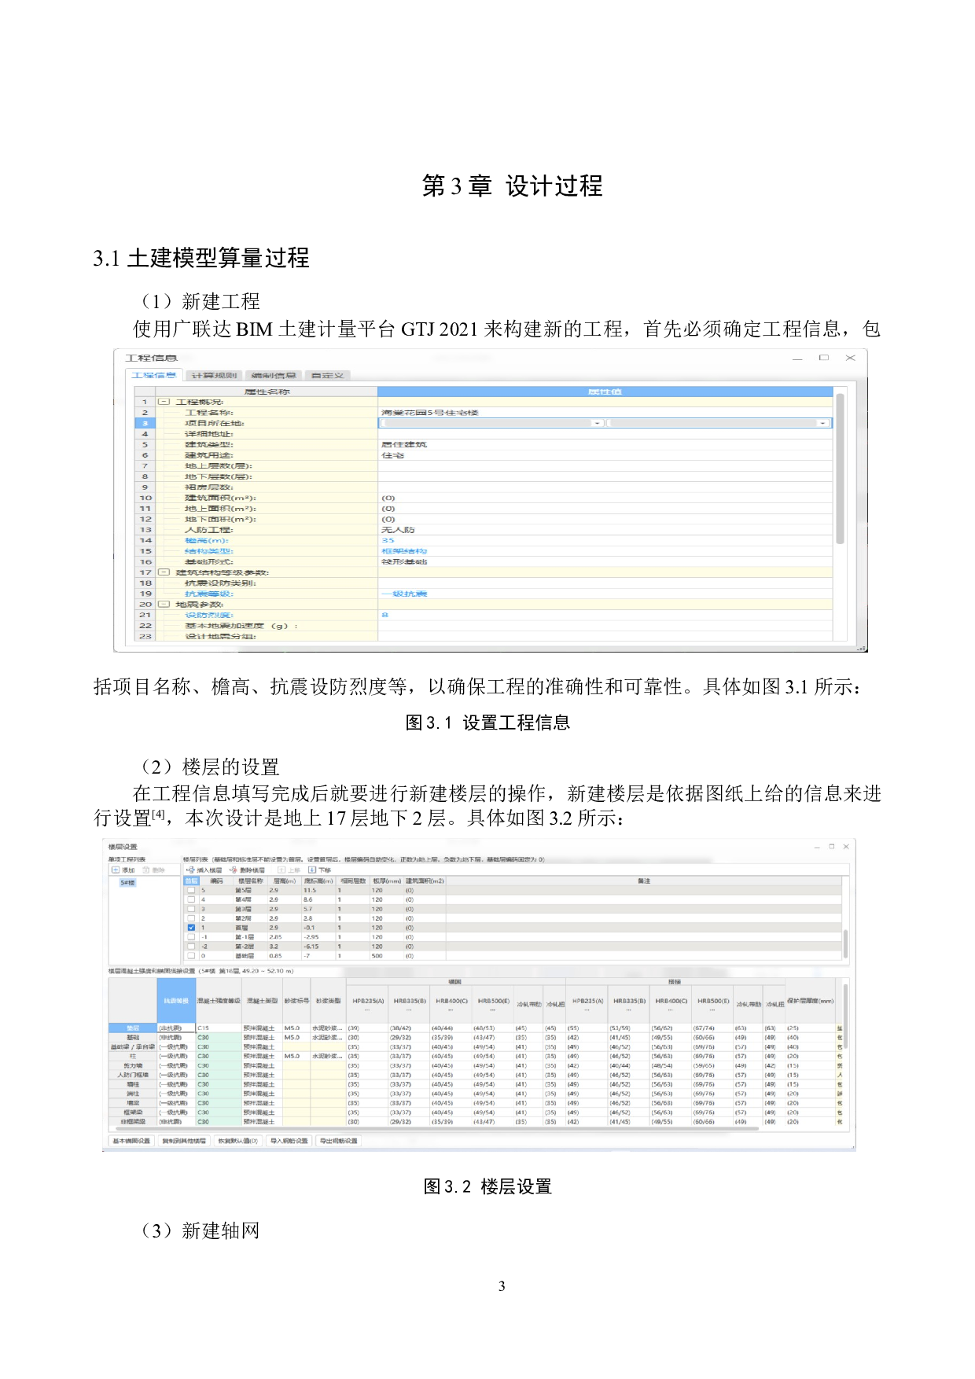This screenshot has height=1379, width=975.
Task: Open the first 项目所在地 dropdown
Action: coord(598,423)
